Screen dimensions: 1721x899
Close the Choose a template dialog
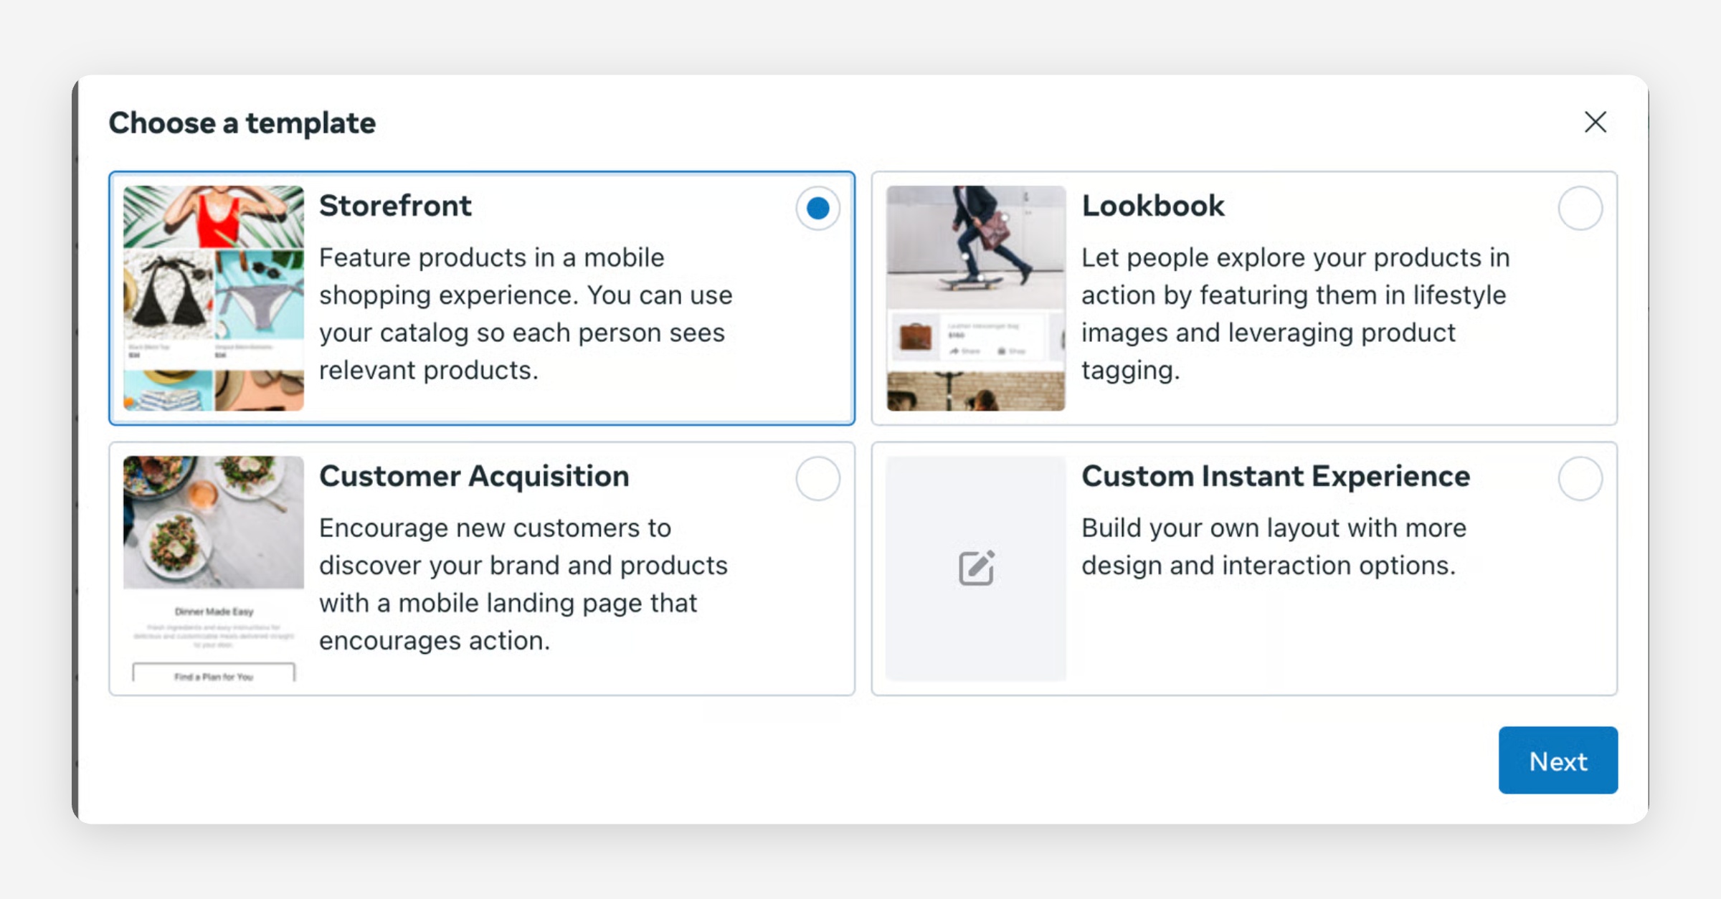[x=1595, y=122]
